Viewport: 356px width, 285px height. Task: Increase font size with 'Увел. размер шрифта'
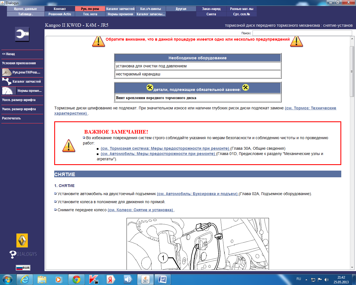coord(22,100)
